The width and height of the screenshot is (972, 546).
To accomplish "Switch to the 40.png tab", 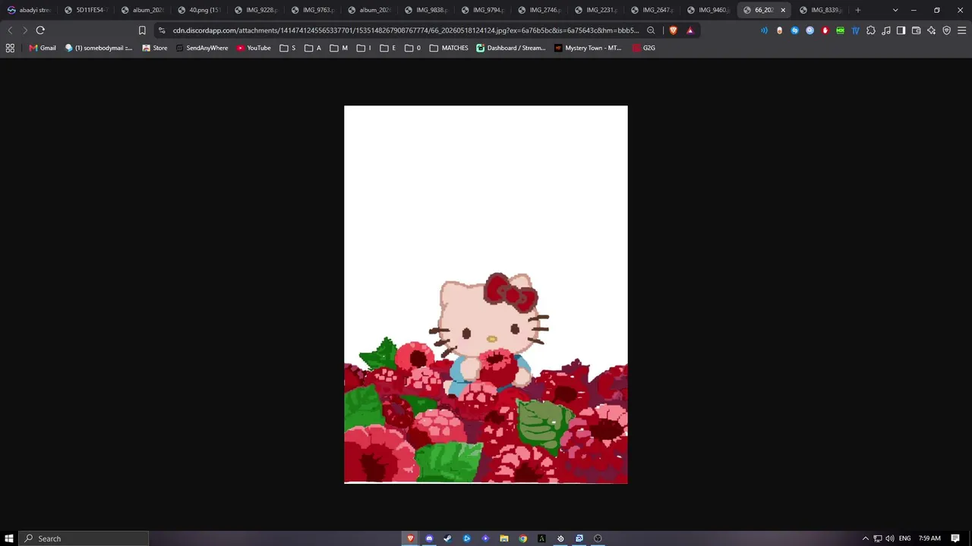I will pos(199,10).
